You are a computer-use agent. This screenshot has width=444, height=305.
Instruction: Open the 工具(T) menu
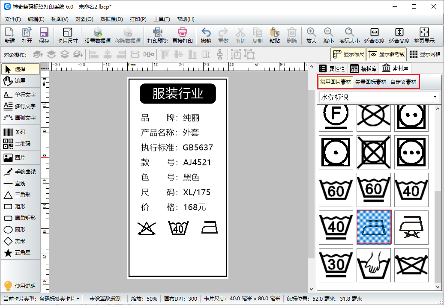162,19
